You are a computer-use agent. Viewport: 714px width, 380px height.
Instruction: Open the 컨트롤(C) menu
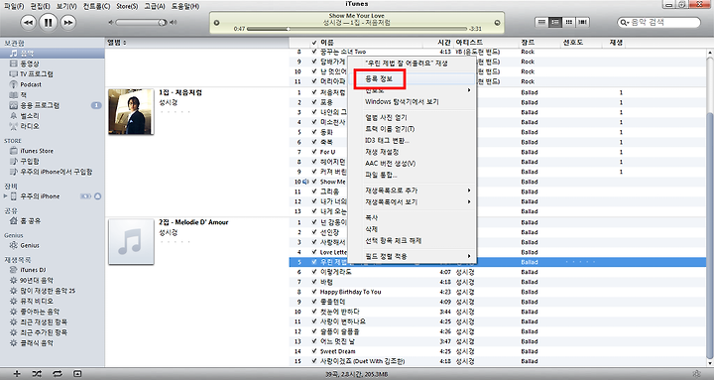[x=96, y=6]
